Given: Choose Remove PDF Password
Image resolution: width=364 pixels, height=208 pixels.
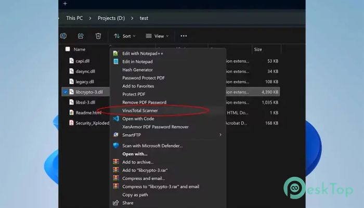Looking at the screenshot, I should pyautogui.click(x=144, y=102).
